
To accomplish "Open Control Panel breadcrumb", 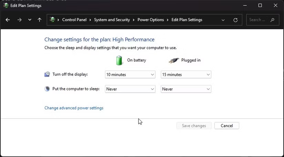I will [74, 20].
